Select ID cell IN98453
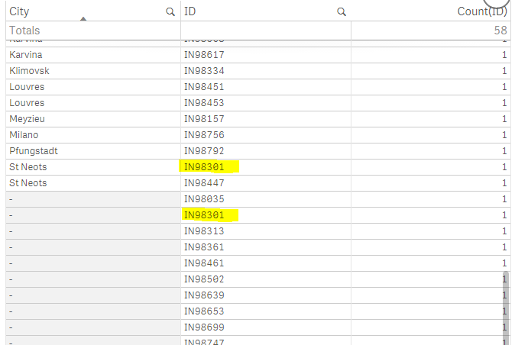This screenshot has height=345, width=515. click(204, 103)
